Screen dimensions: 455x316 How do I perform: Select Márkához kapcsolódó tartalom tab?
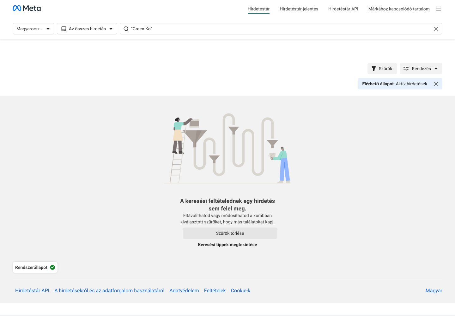point(399,9)
